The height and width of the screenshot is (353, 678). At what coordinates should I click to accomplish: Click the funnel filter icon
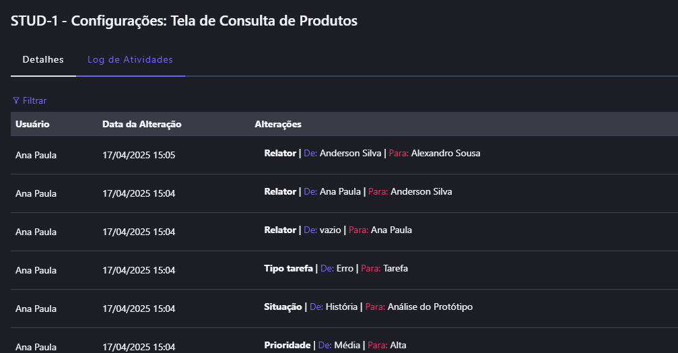pyautogui.click(x=16, y=100)
